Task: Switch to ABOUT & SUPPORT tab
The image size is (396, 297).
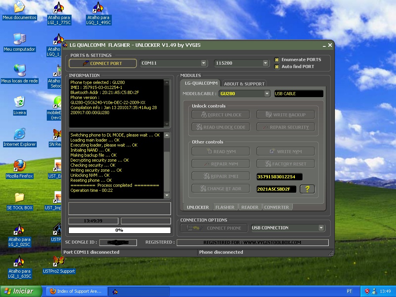Action: (x=244, y=84)
